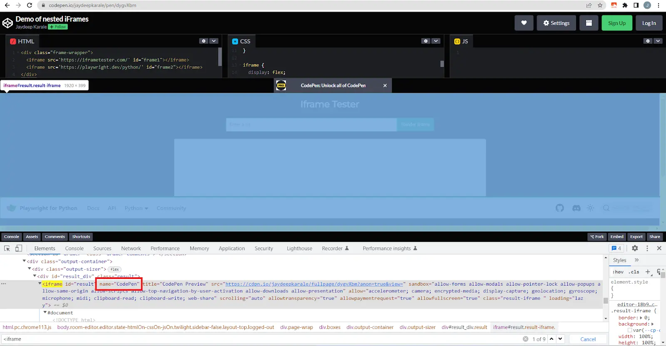Screen dimensions: 666x346
Task: Collapse the highlighted iframe node
Action: pyautogui.click(x=40, y=284)
